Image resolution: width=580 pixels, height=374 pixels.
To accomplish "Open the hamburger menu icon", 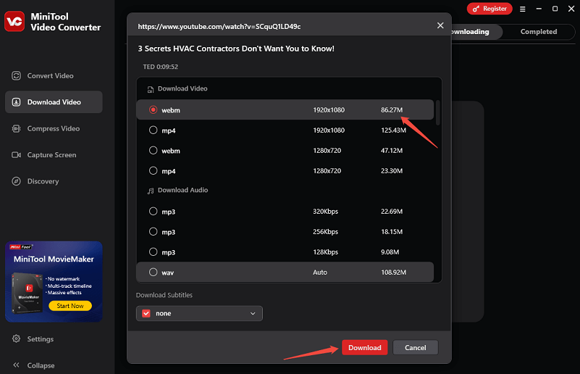I will [x=522, y=9].
